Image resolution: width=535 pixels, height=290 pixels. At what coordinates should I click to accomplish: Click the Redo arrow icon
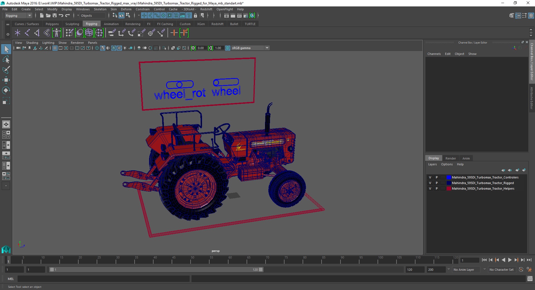[67, 16]
